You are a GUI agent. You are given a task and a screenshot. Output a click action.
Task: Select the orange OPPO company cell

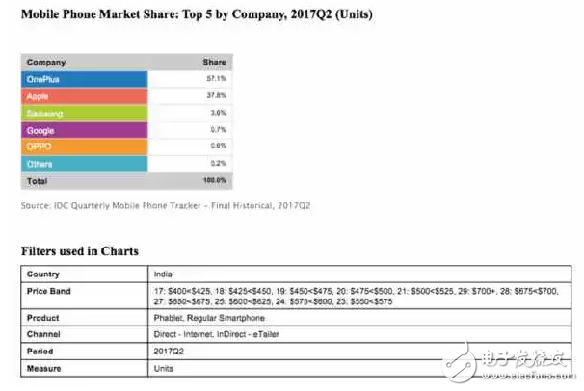tap(84, 146)
